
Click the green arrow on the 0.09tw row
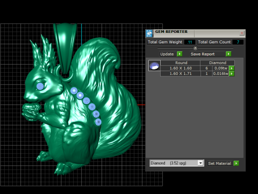click(232, 68)
